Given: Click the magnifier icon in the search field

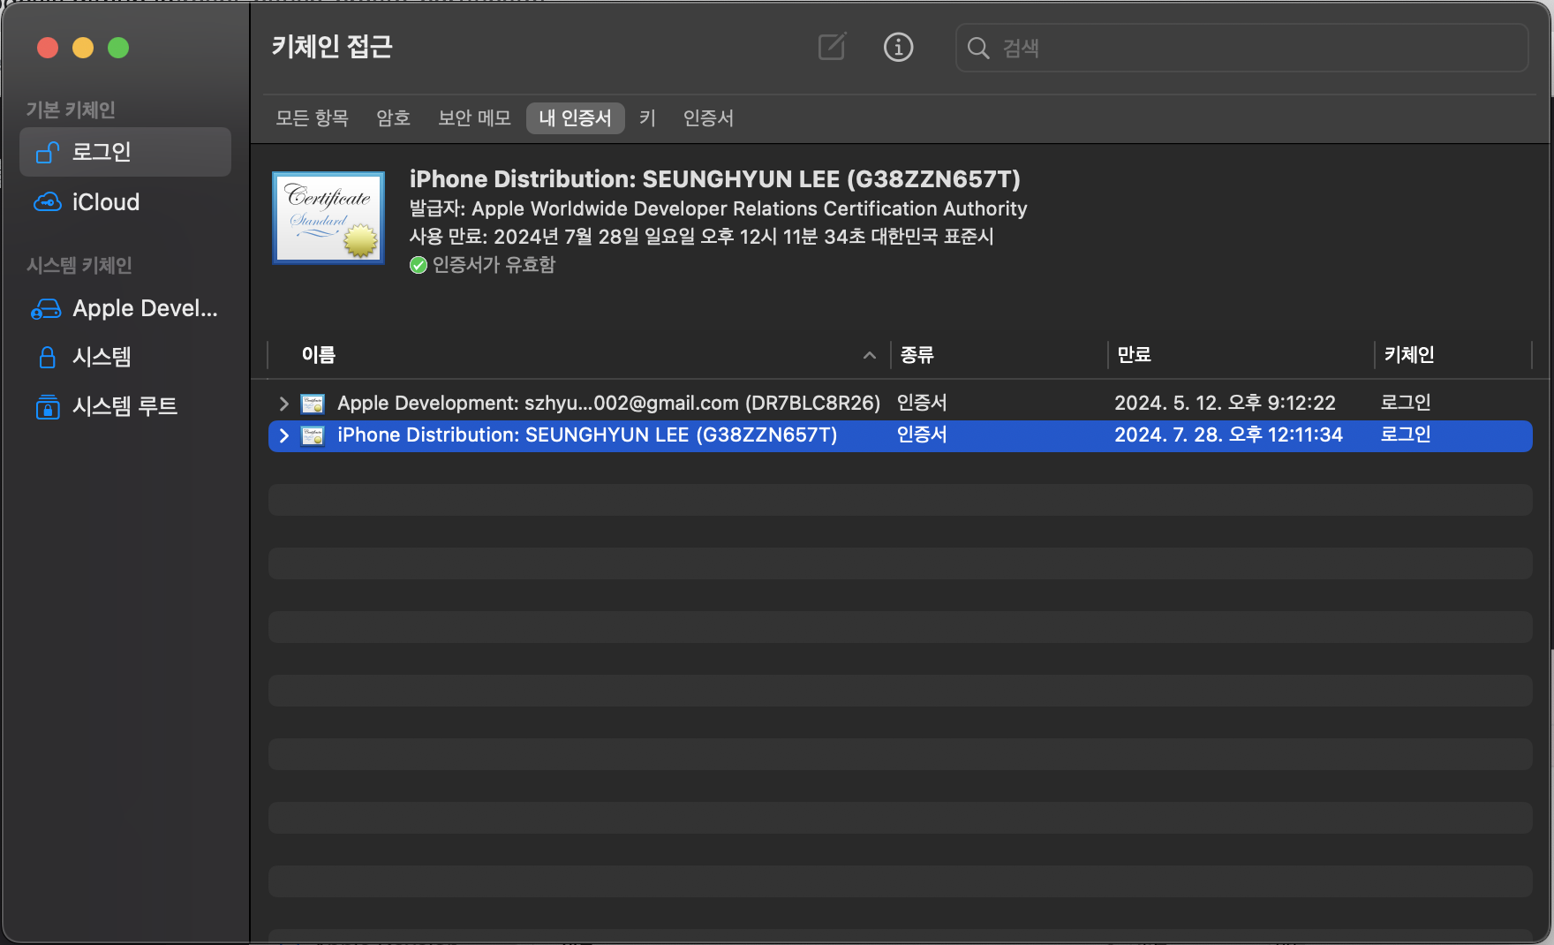Looking at the screenshot, I should (x=978, y=48).
